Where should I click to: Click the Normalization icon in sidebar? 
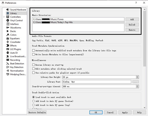point(8,71)
